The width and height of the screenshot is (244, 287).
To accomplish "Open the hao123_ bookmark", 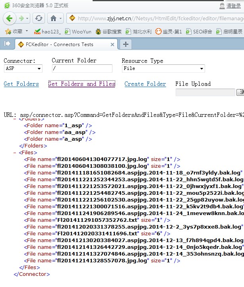I will pos(47,32).
